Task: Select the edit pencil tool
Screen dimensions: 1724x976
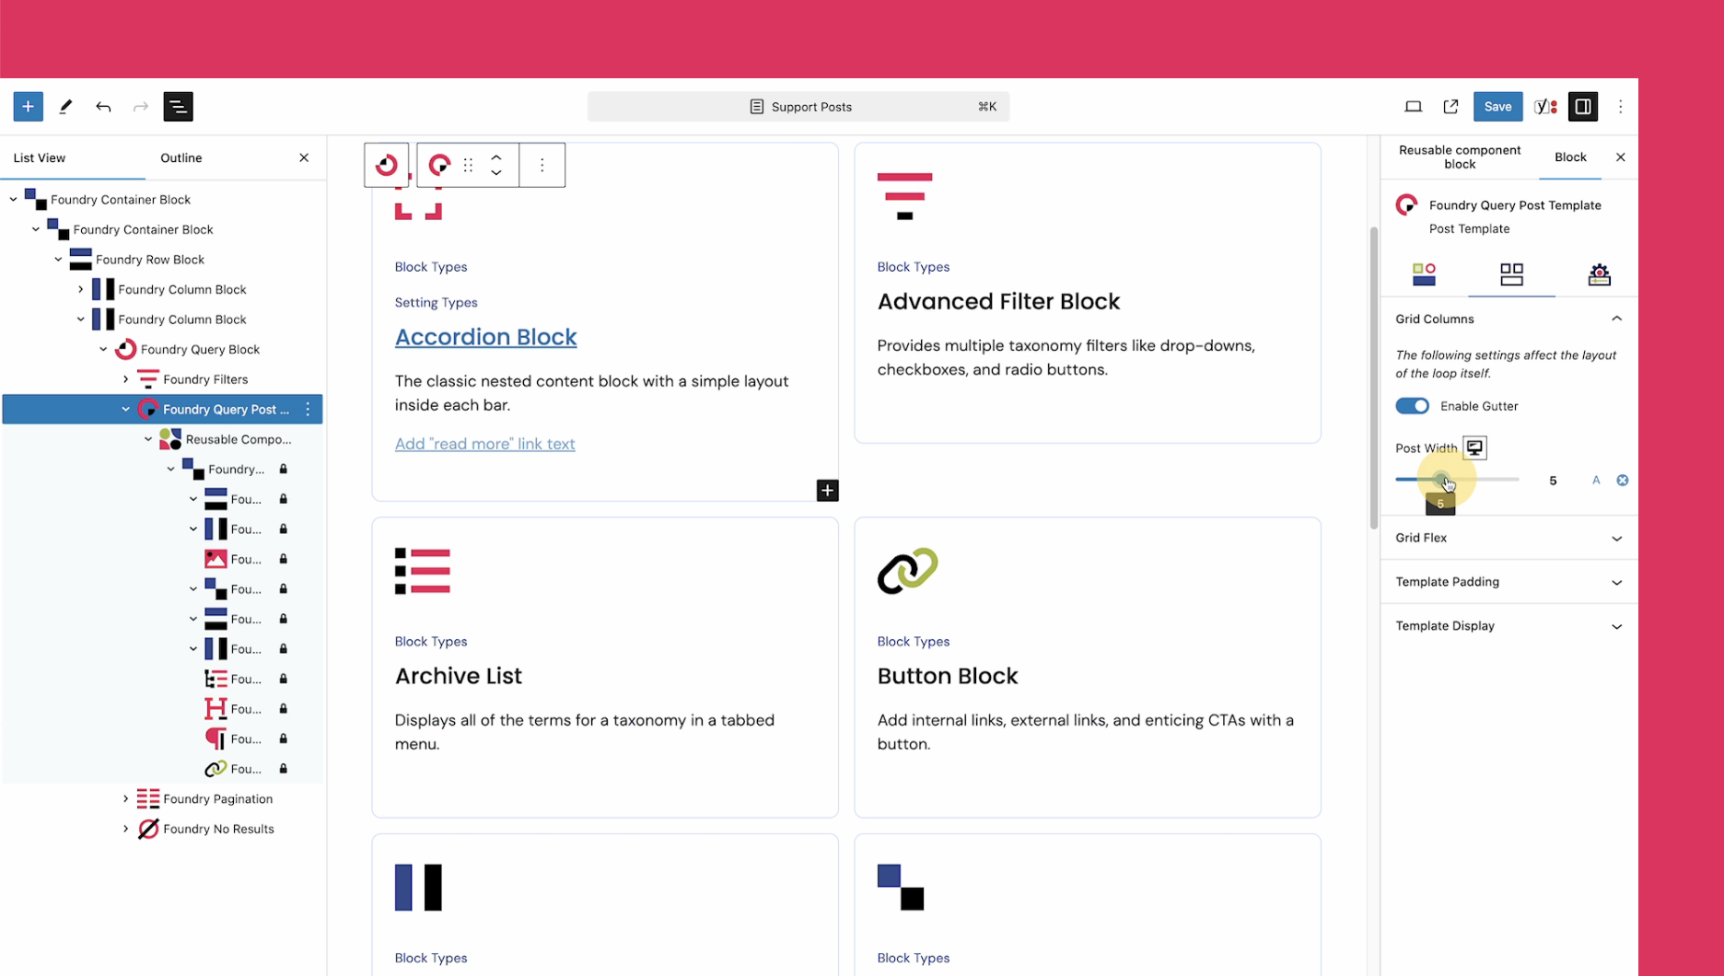Action: point(65,107)
